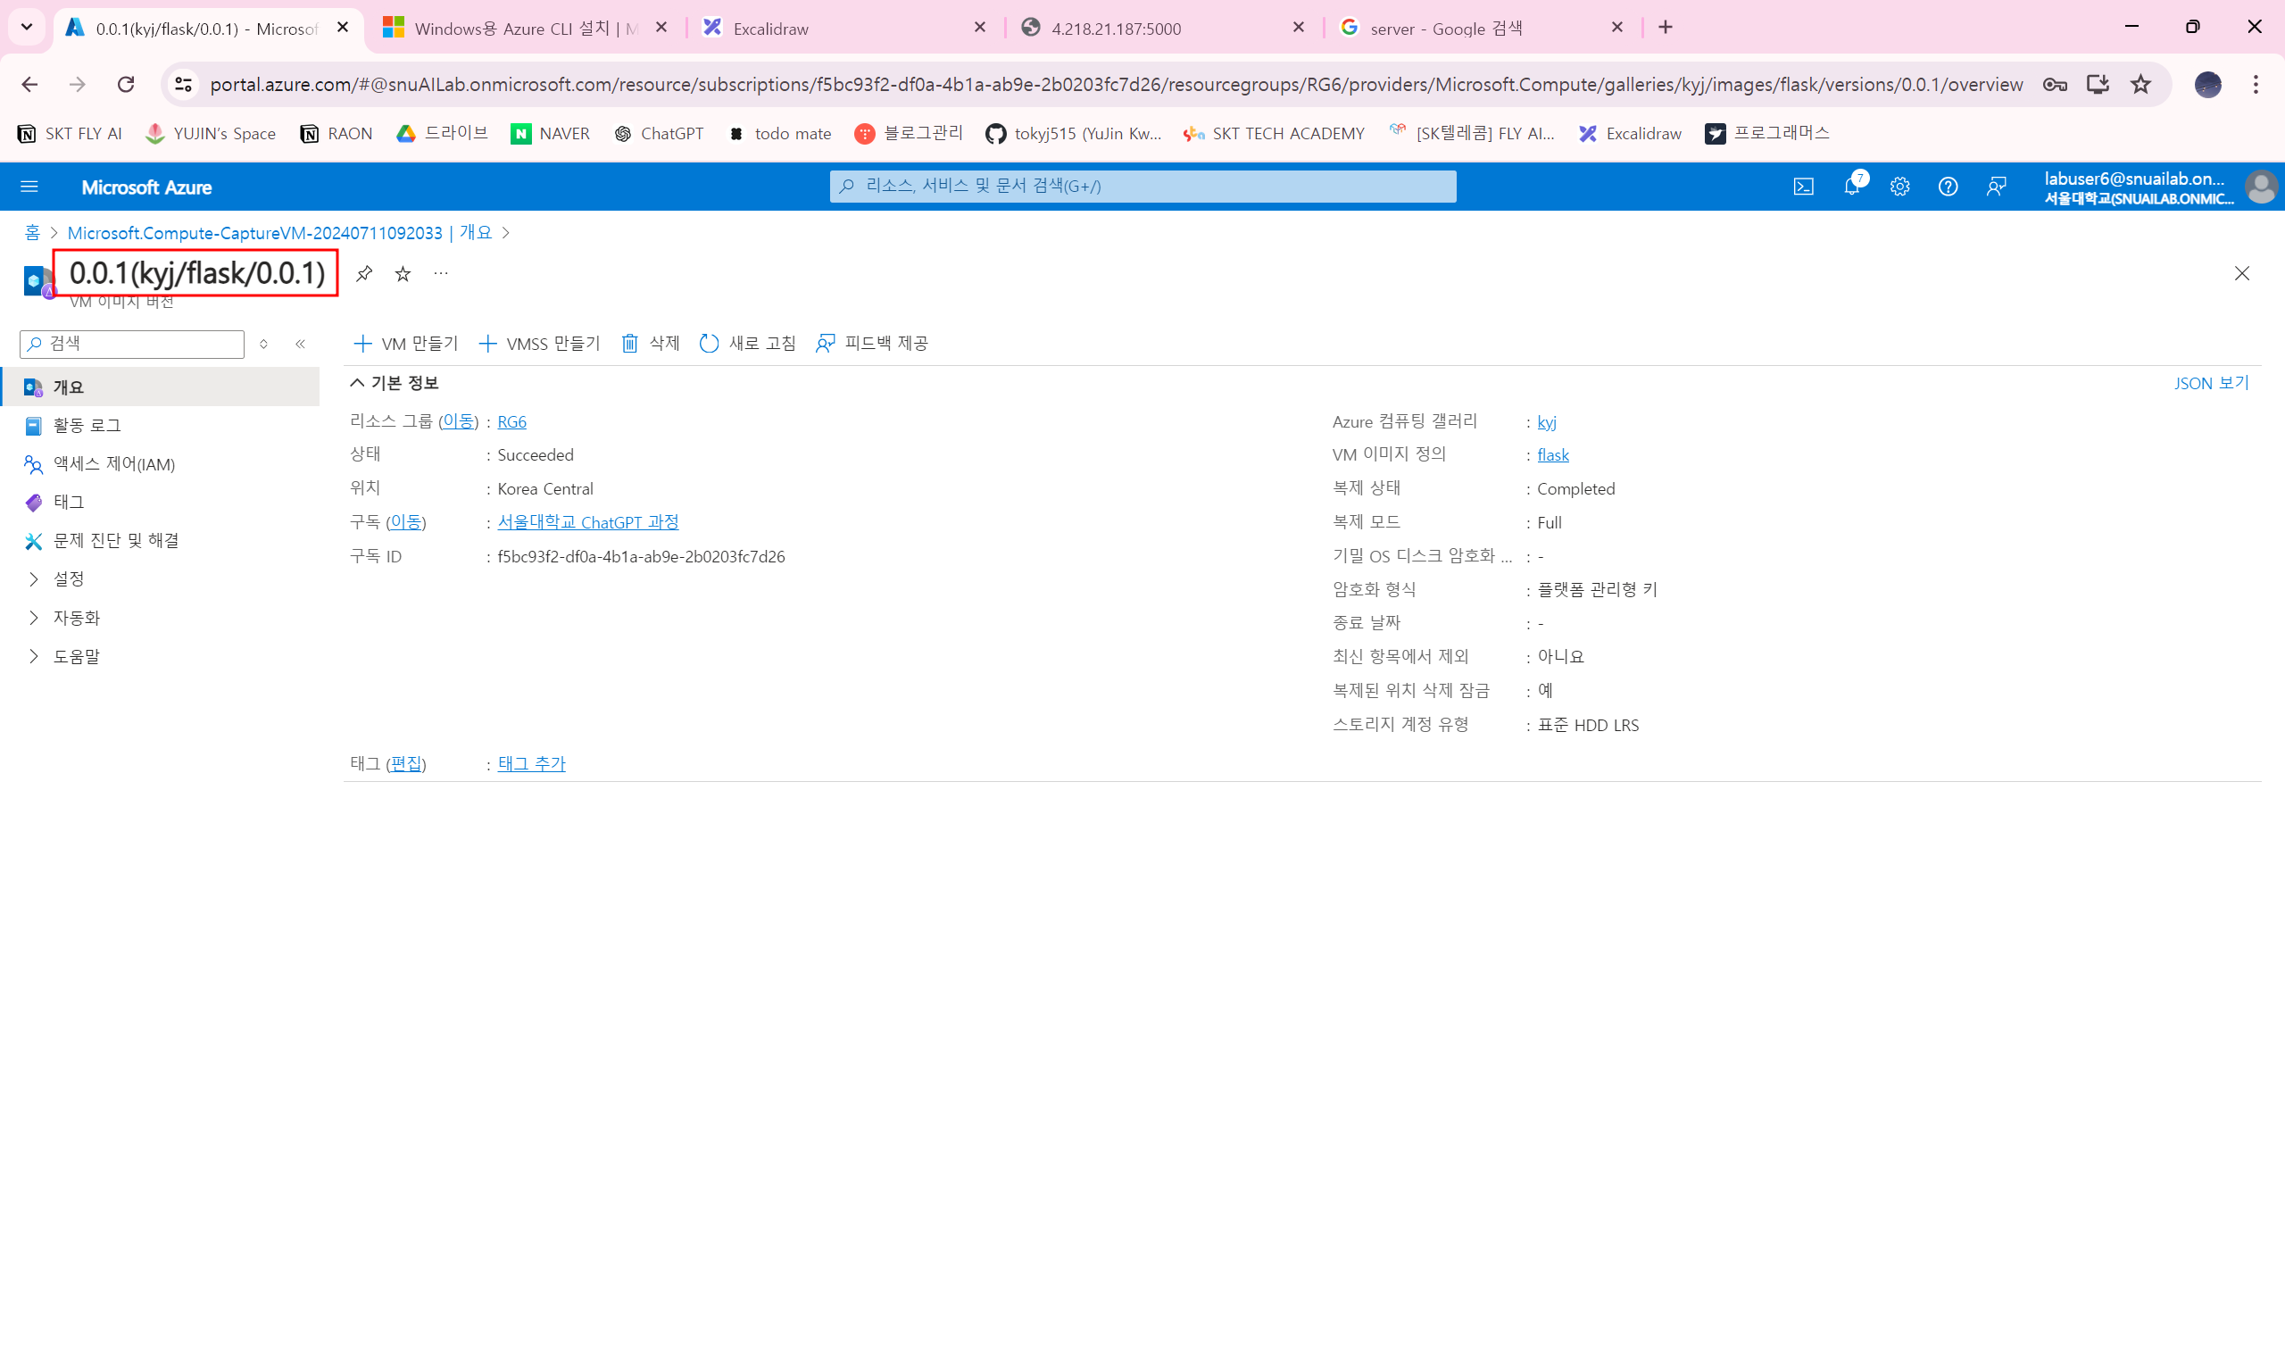2285x1364 pixels.
Task: Open the JSON 보기 link
Action: [x=2211, y=383]
